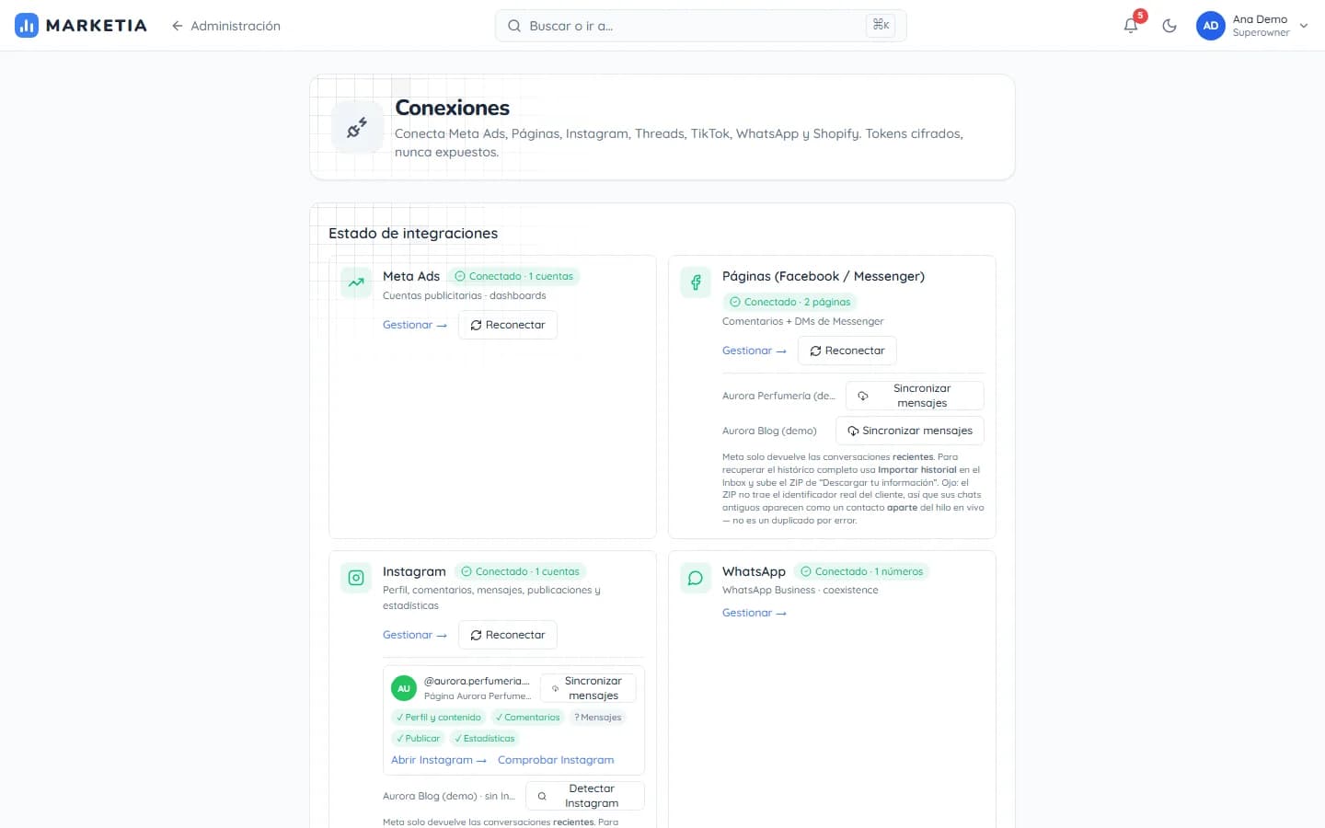Click the Comentarios permission chip

(527, 718)
